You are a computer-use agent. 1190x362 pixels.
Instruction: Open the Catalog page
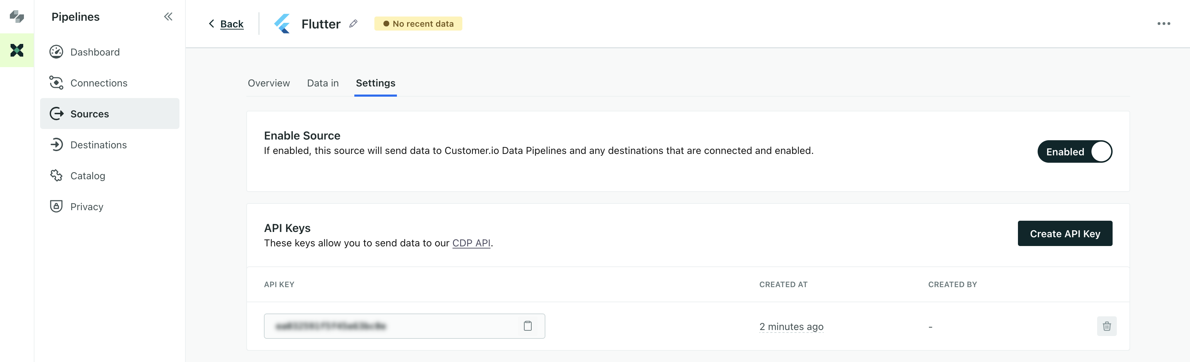coord(109,176)
